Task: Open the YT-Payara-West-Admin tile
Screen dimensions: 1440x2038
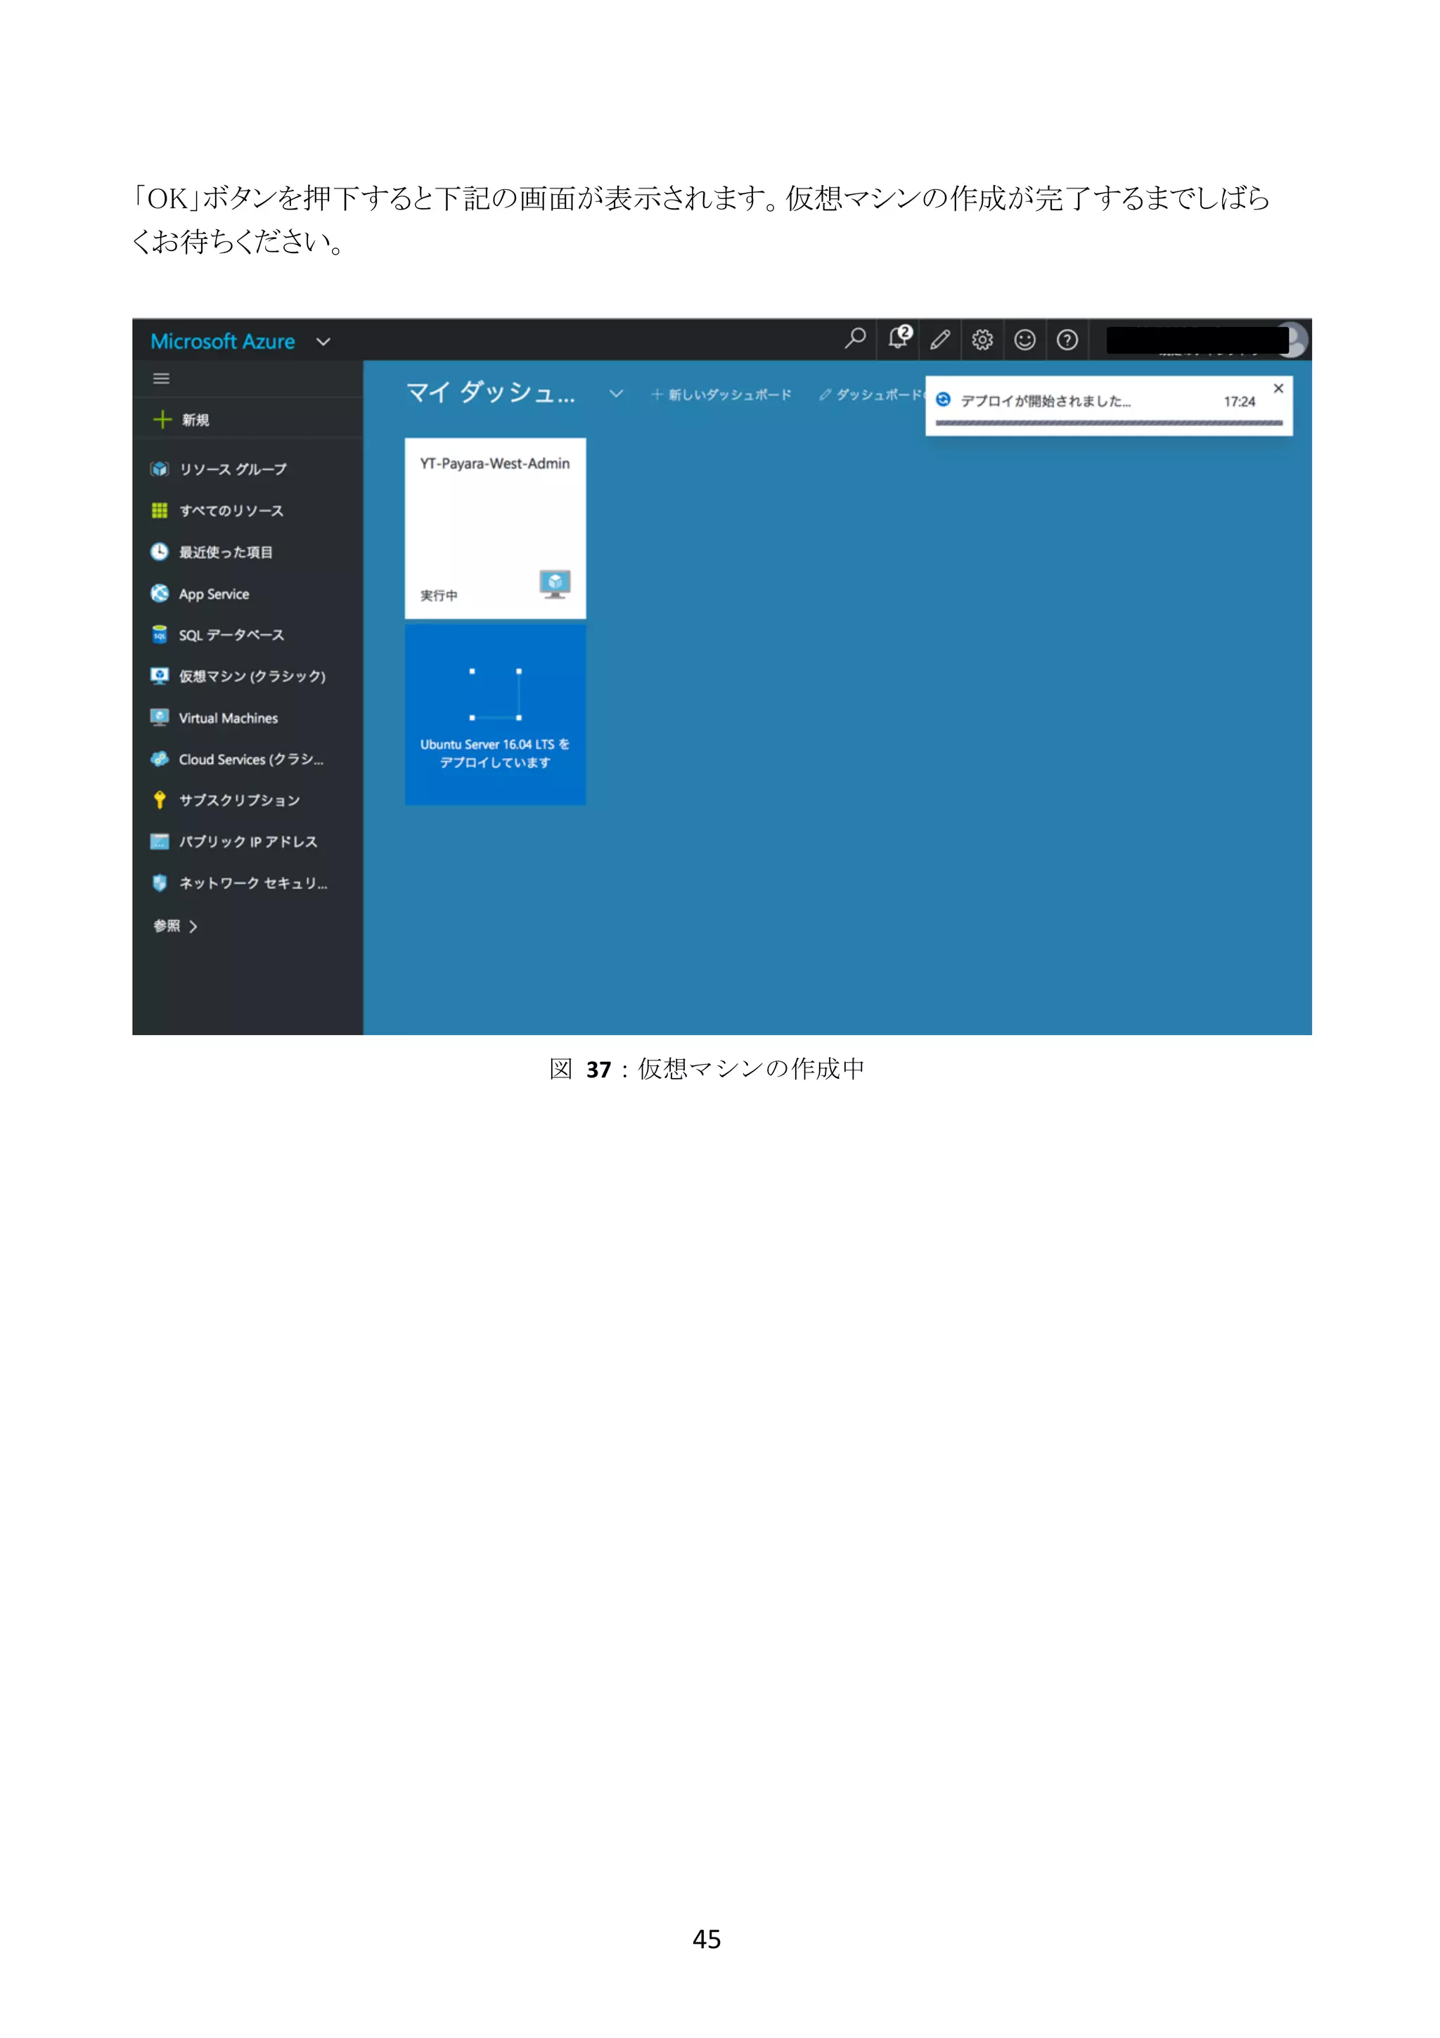Action: tap(495, 528)
